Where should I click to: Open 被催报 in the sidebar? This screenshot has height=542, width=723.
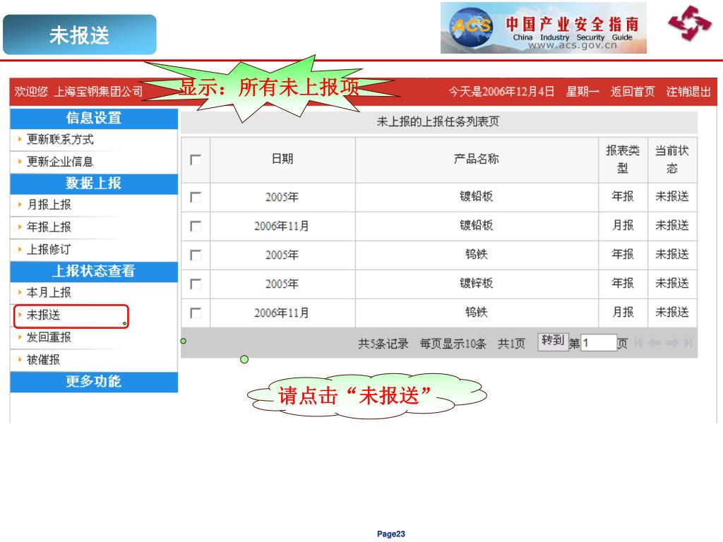tap(43, 359)
